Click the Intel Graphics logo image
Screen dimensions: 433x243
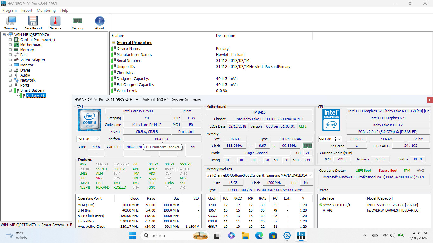331,120
